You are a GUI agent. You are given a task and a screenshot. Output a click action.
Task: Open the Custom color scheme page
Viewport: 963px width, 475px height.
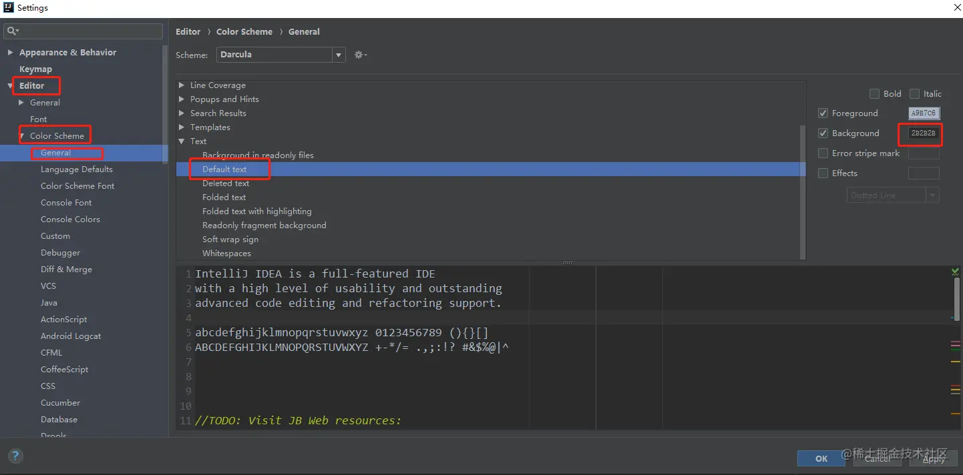coord(55,236)
